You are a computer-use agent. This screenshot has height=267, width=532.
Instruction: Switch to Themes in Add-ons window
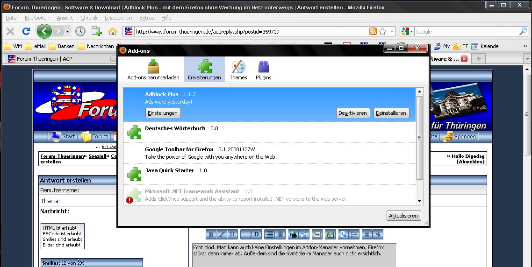238,70
